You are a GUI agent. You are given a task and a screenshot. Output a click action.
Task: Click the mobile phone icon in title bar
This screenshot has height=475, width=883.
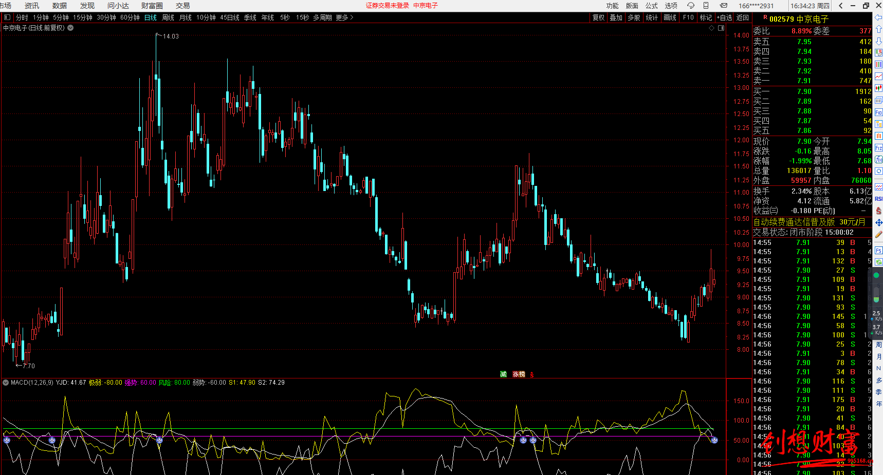click(706, 6)
